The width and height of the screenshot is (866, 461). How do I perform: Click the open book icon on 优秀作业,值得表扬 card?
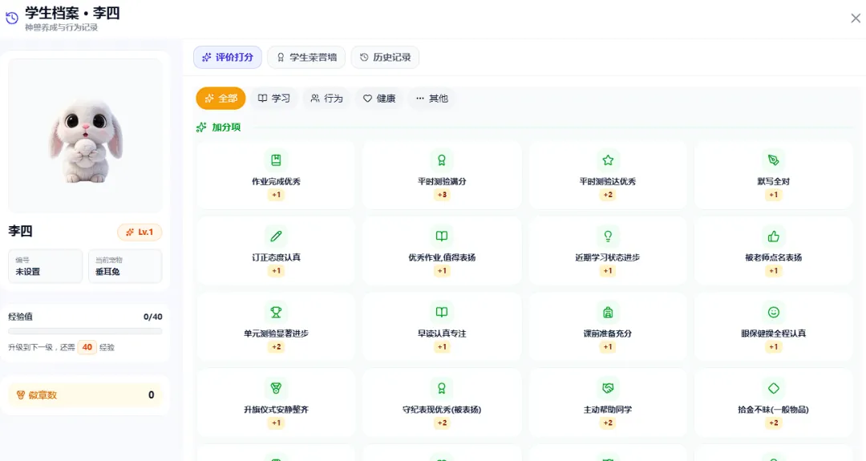coord(442,237)
